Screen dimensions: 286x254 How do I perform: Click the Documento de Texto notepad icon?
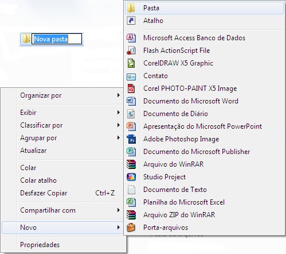pos(131,190)
